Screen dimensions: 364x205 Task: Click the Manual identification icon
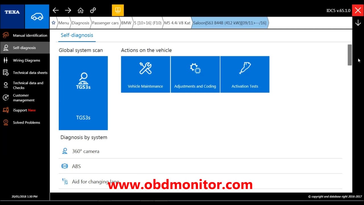coord(6,35)
